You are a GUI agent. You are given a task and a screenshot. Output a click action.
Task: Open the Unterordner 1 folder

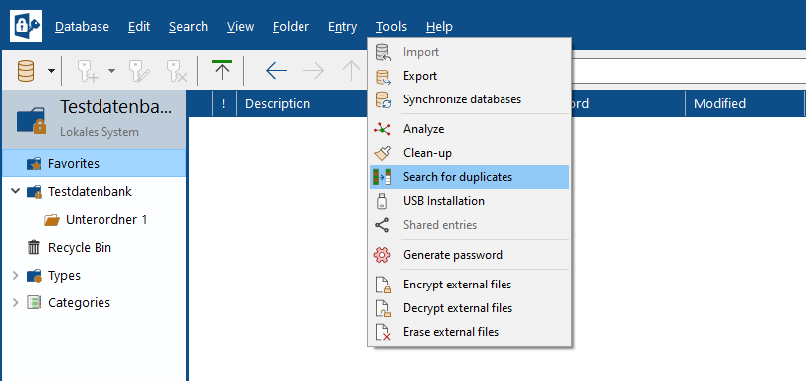point(106,220)
